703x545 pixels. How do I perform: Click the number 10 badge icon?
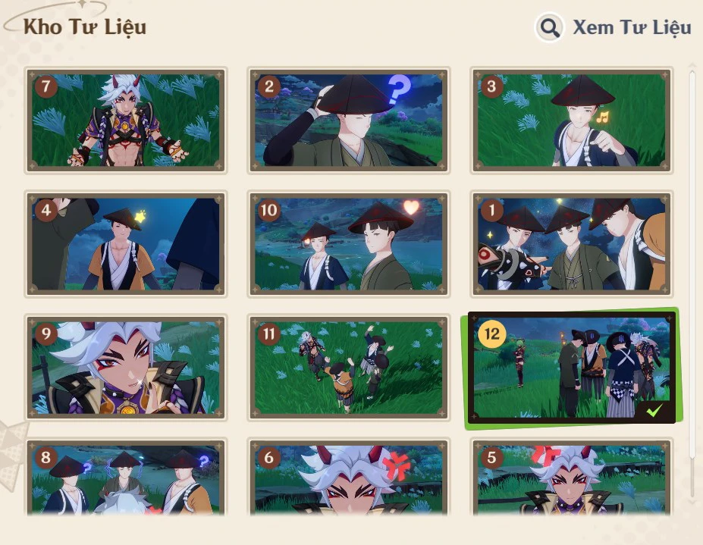click(269, 210)
